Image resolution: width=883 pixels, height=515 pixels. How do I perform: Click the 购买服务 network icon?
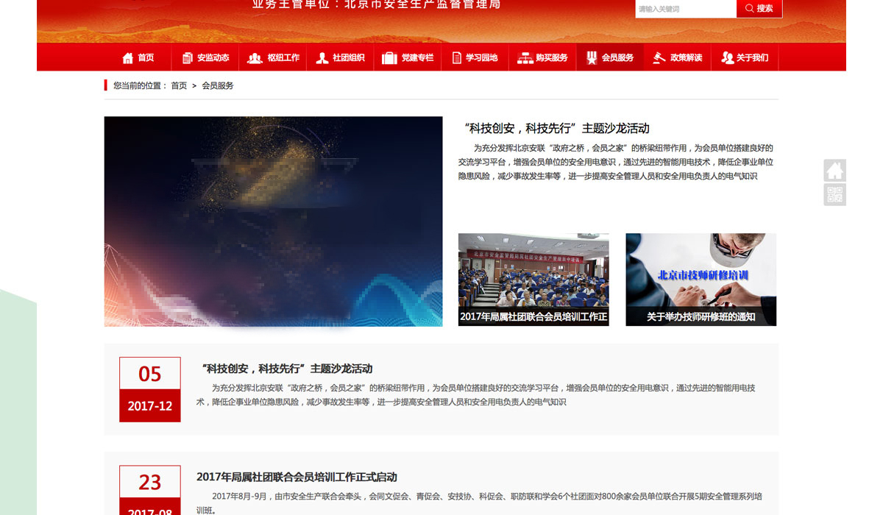pos(525,58)
